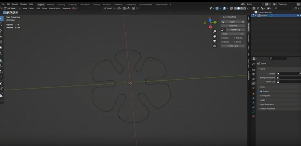Image resolution: width=301 pixels, height=146 pixels.
Task: Switch perspective/orthographic grid icon
Action: [214, 45]
